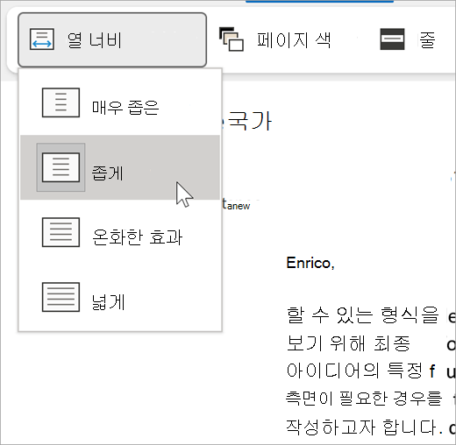Select the 온화한 효과 menu item

click(x=120, y=232)
